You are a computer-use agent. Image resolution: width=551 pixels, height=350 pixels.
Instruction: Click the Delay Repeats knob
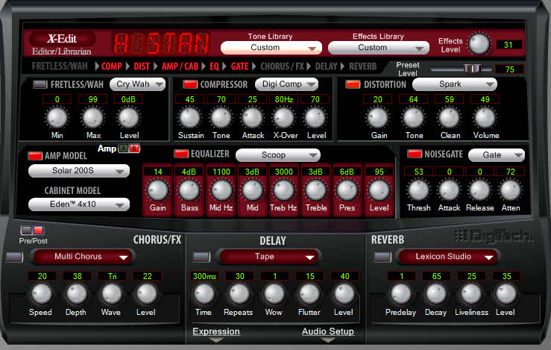[x=239, y=294]
